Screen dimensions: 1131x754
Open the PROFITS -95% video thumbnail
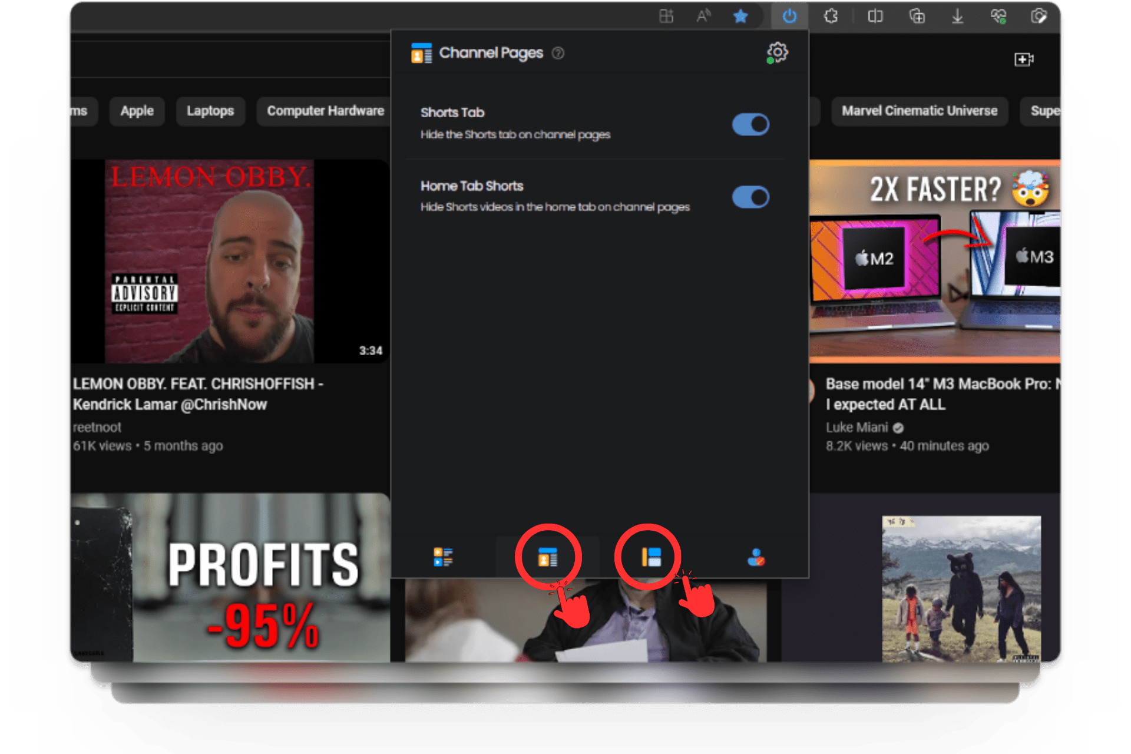(230, 577)
